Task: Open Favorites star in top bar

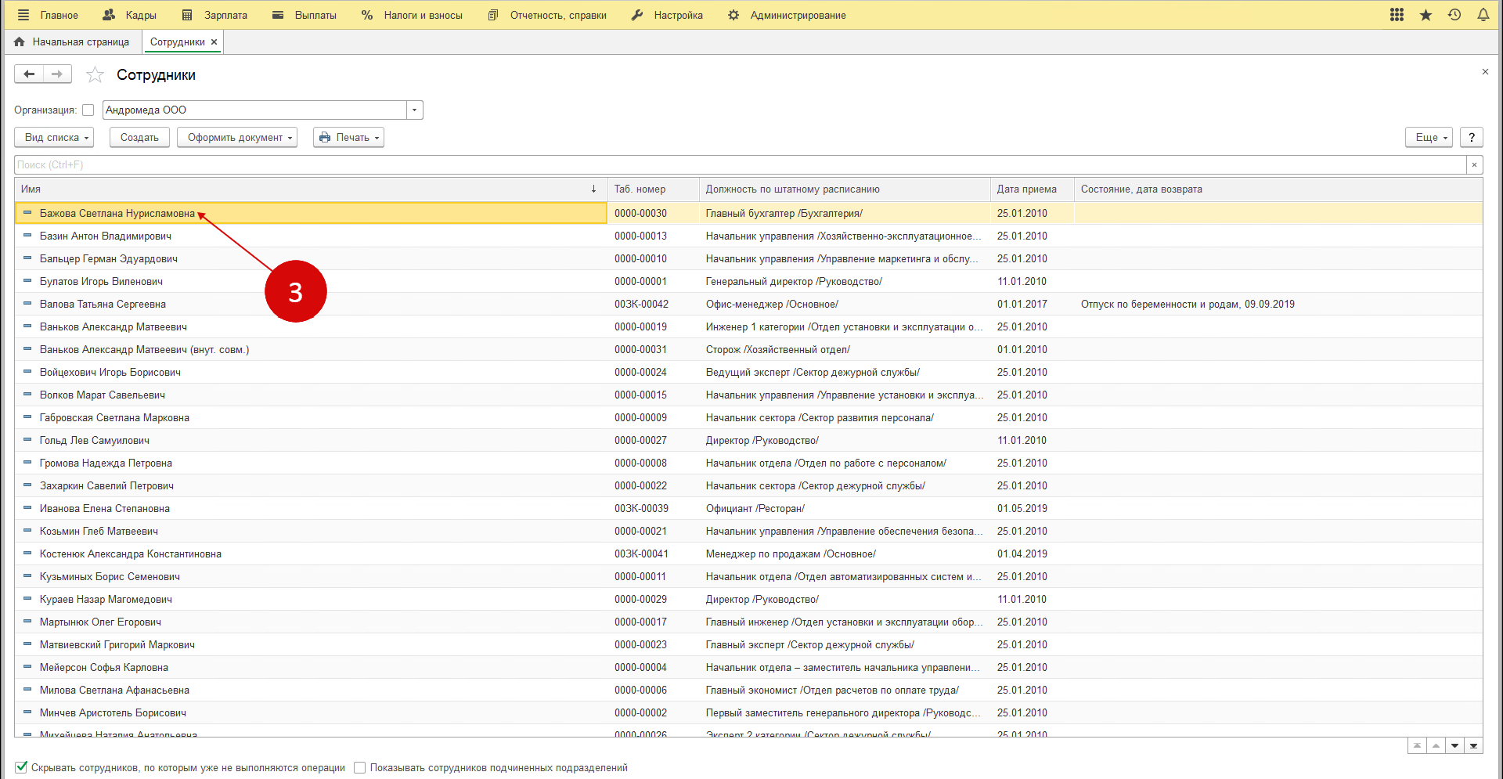Action: click(1426, 15)
